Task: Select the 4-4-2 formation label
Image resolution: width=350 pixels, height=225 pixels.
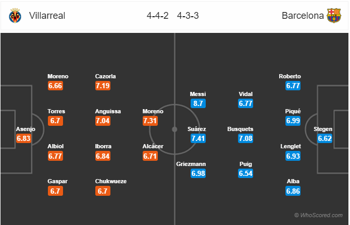Action: click(x=158, y=16)
